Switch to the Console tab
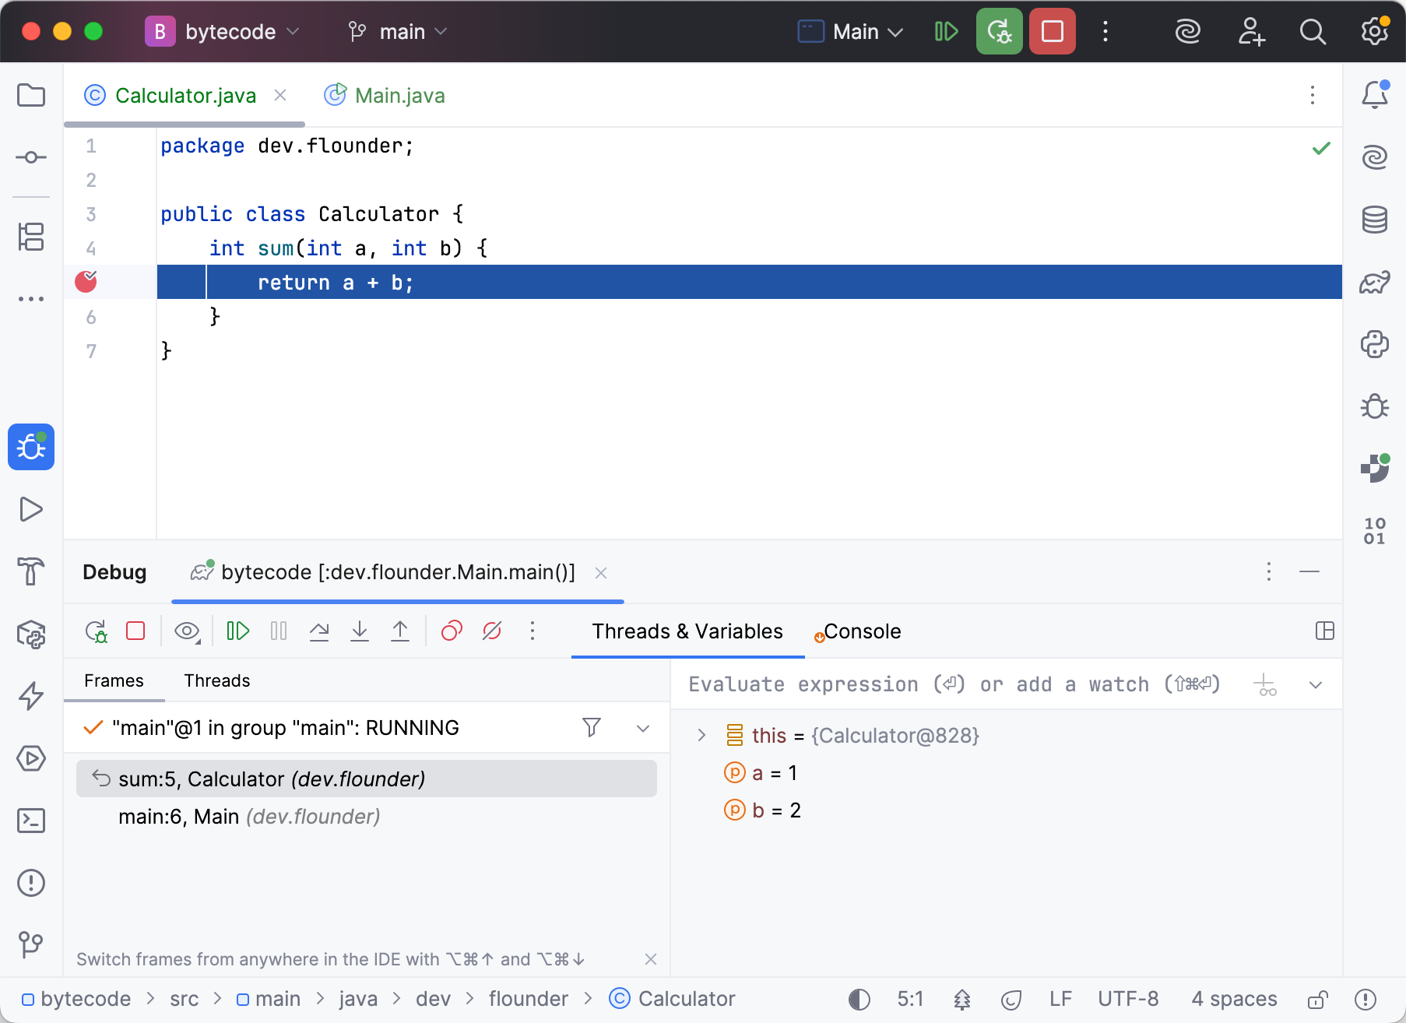This screenshot has height=1023, width=1406. (857, 631)
